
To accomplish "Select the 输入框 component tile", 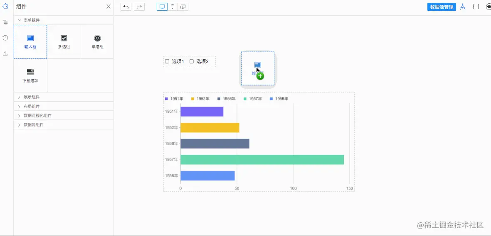I will (30, 42).
